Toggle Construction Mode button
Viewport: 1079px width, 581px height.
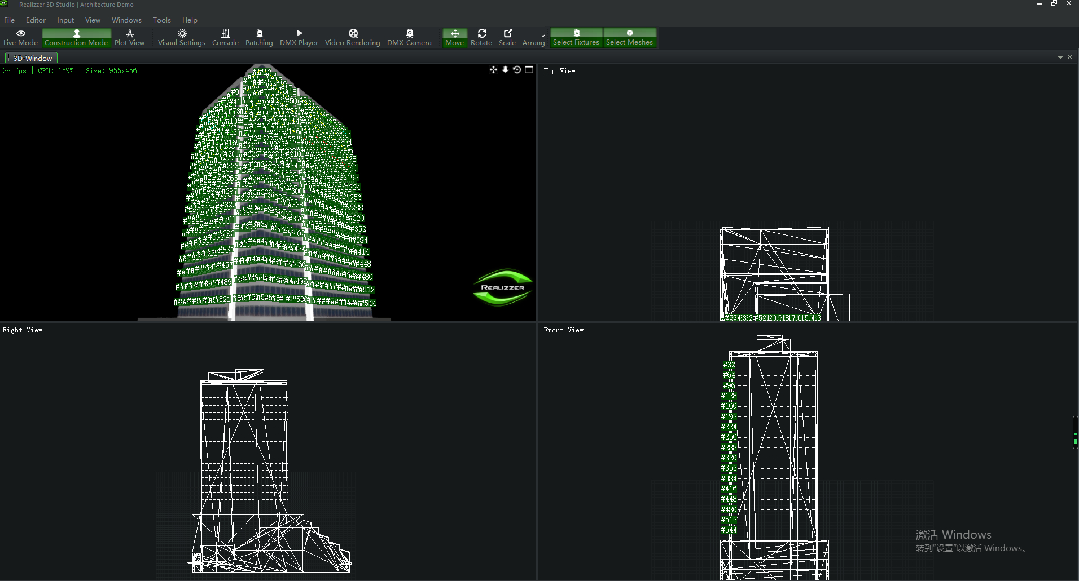(x=76, y=38)
